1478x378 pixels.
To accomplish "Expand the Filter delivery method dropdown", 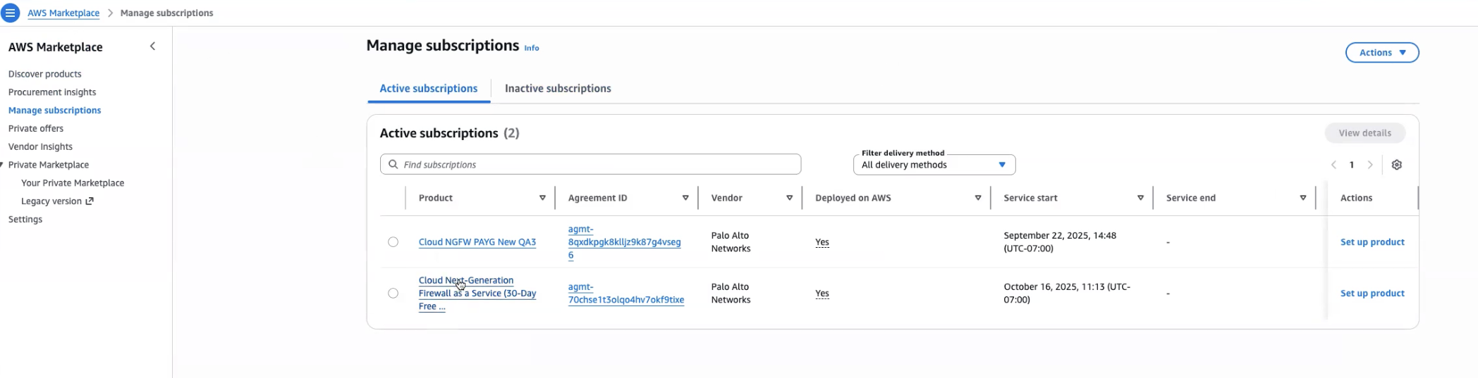I will point(934,165).
